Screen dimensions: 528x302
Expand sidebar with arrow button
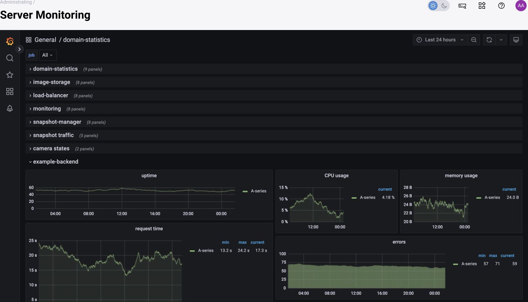pyautogui.click(x=20, y=49)
